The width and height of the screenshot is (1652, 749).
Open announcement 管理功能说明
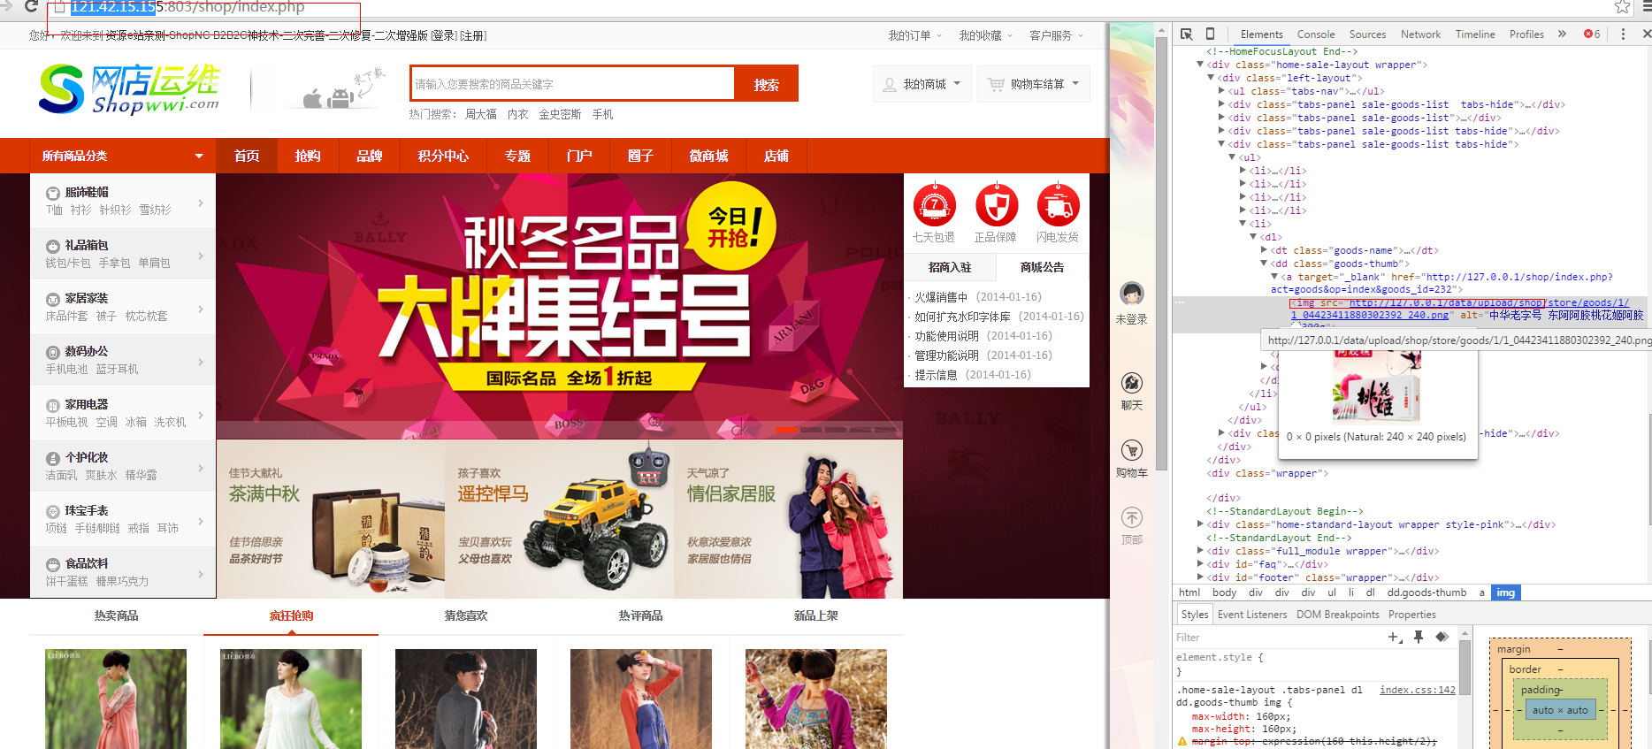946,355
